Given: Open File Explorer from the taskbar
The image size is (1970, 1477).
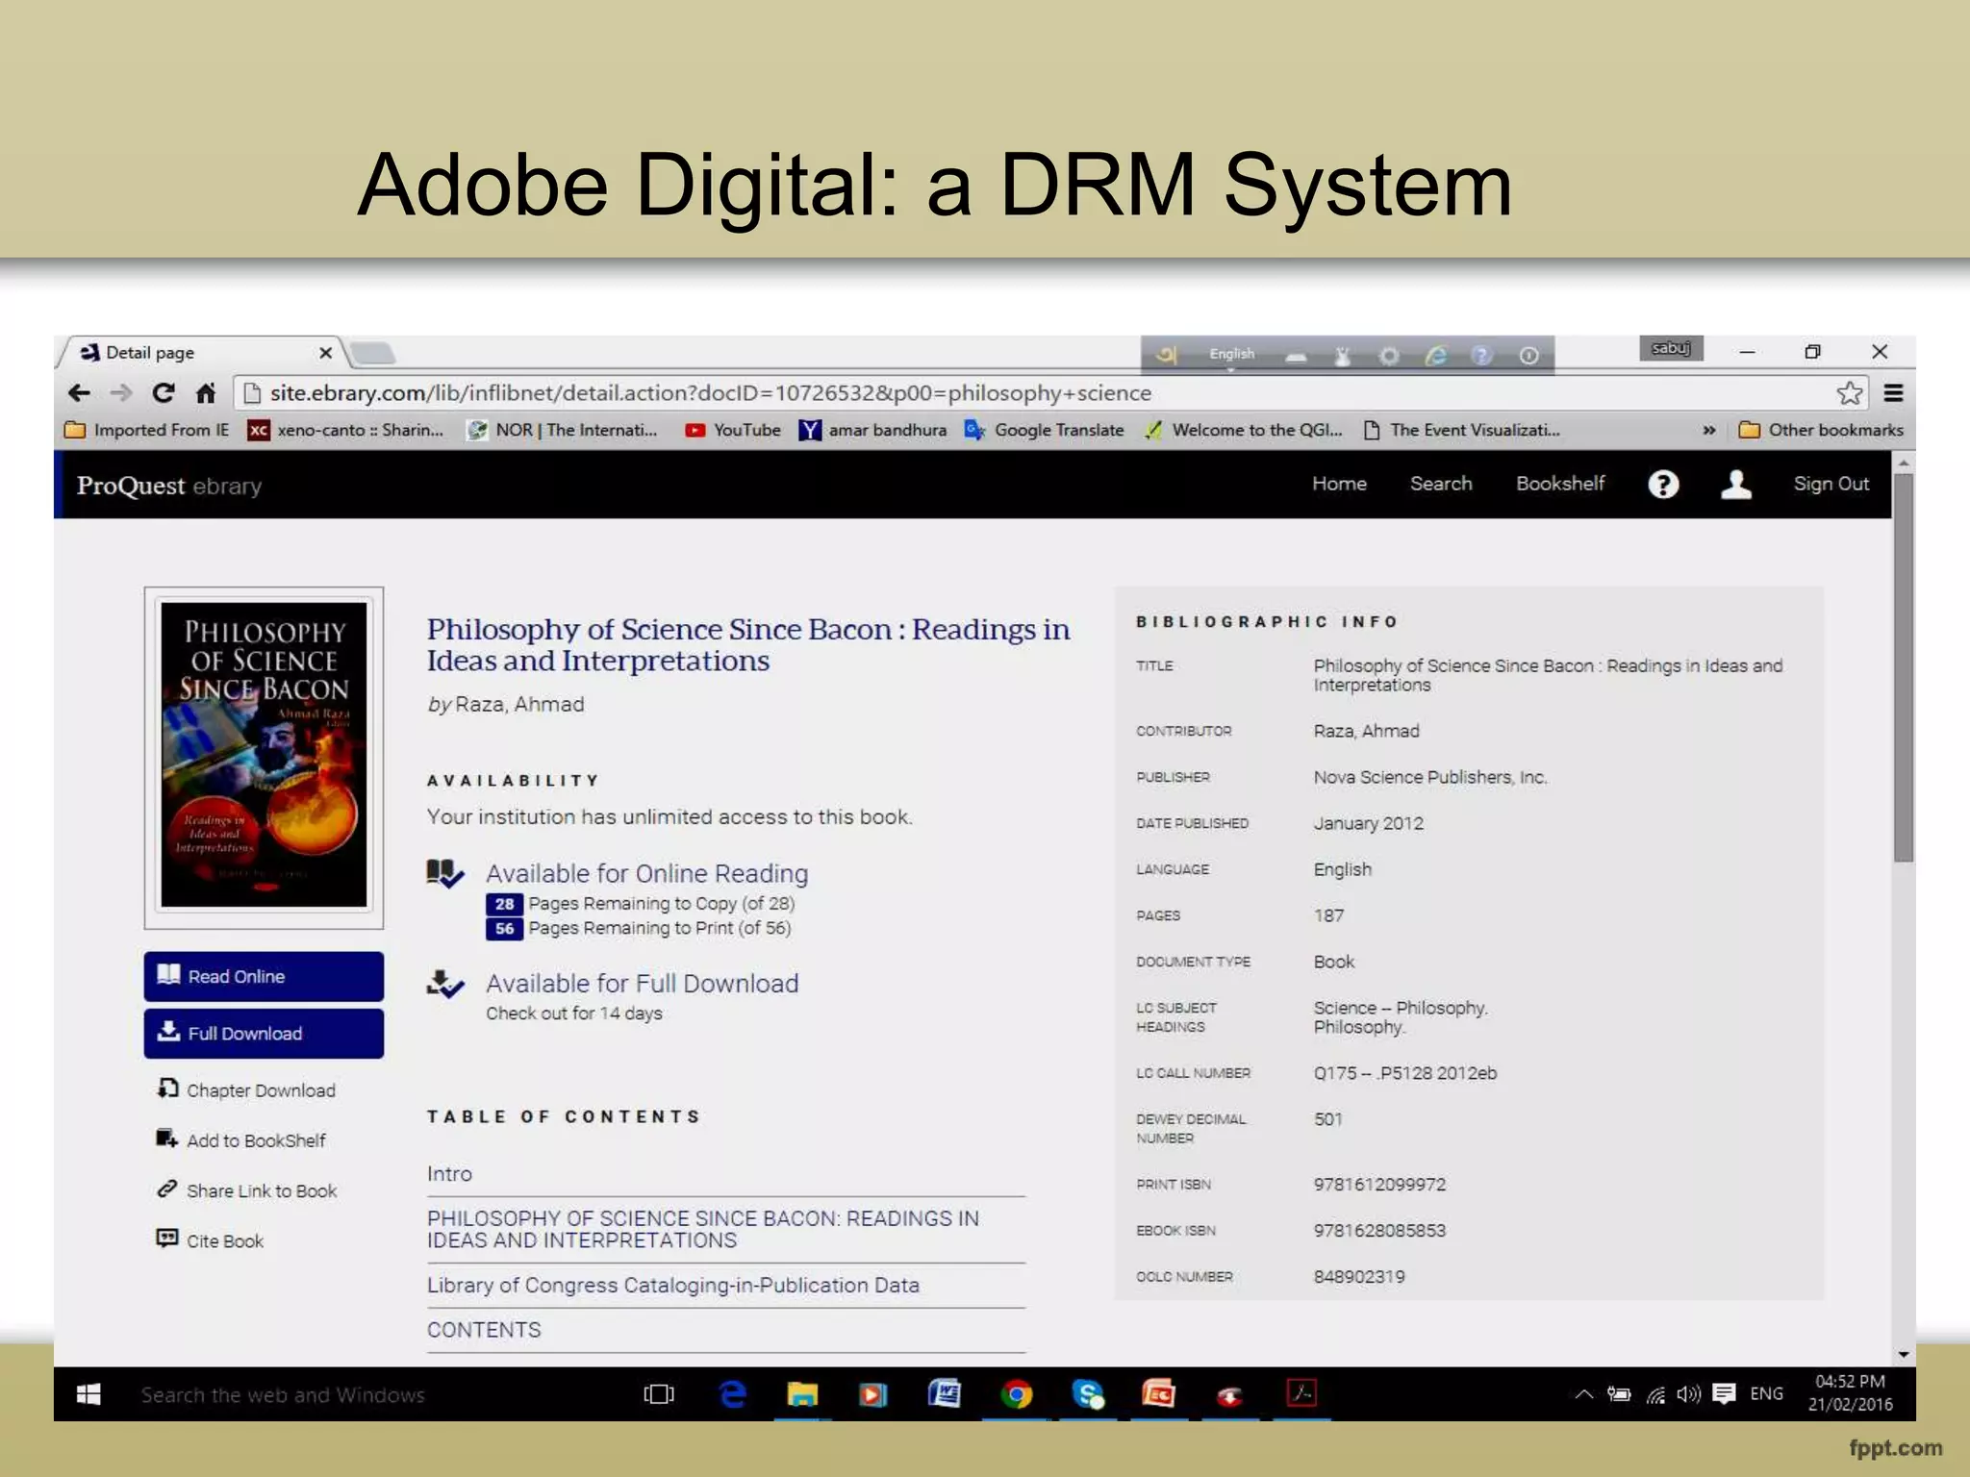Looking at the screenshot, I should 802,1394.
